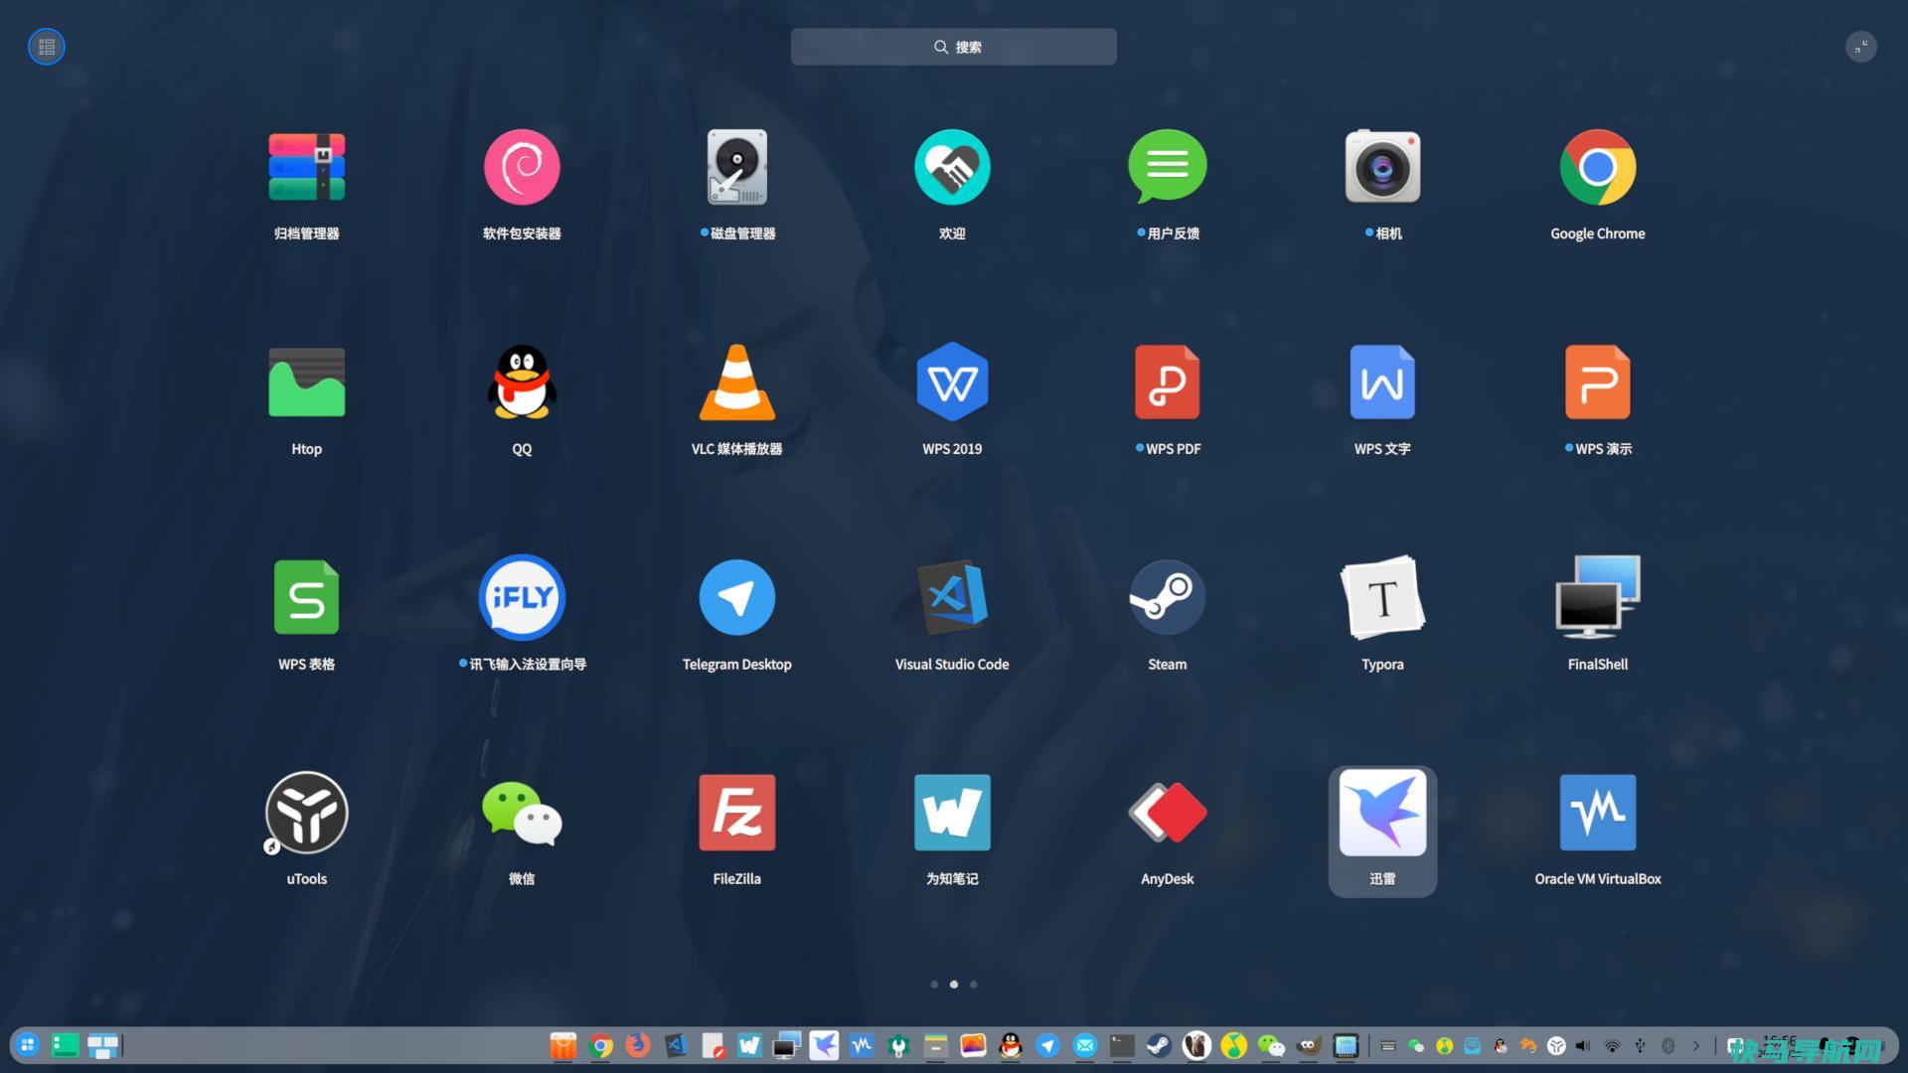Launch the highlighted 迅雷 app in grid

tap(1382, 831)
